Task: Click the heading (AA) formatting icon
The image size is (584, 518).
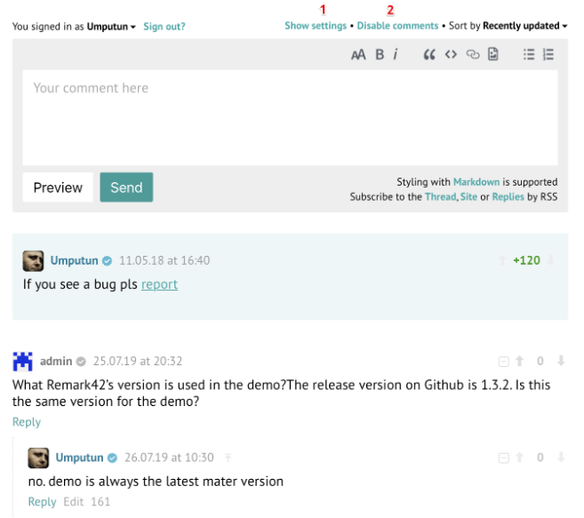Action: click(358, 55)
